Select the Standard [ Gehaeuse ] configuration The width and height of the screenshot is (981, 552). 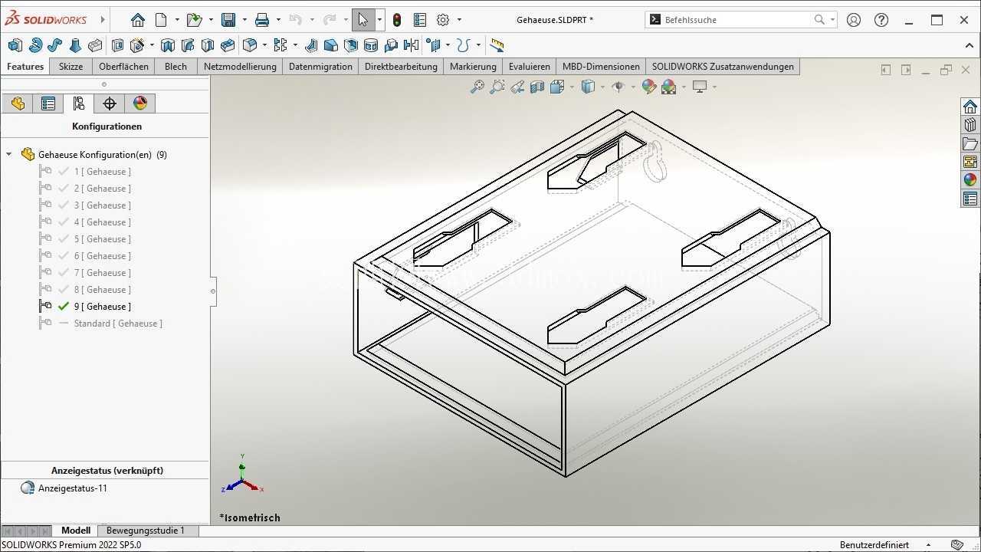(x=118, y=324)
